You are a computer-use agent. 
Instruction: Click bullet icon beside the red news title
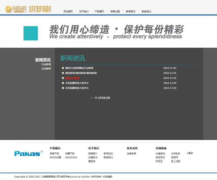63,78
